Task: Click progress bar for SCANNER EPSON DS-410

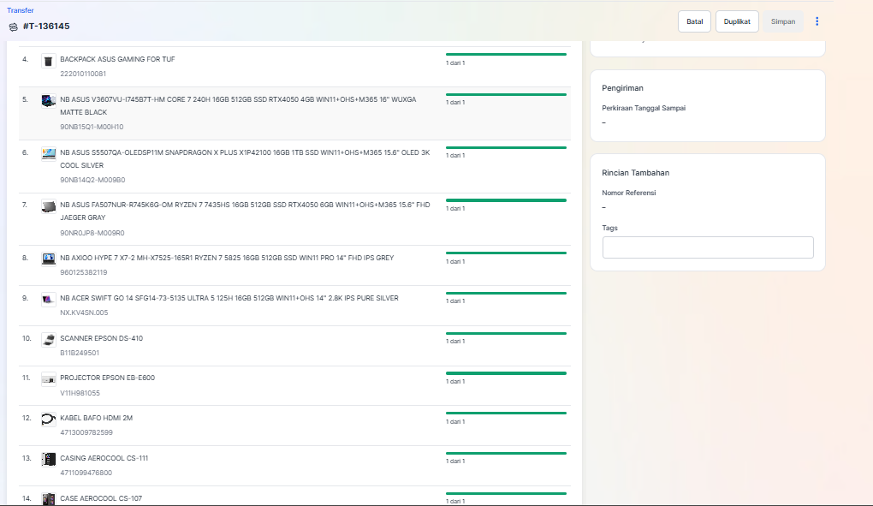Action: pyautogui.click(x=506, y=333)
